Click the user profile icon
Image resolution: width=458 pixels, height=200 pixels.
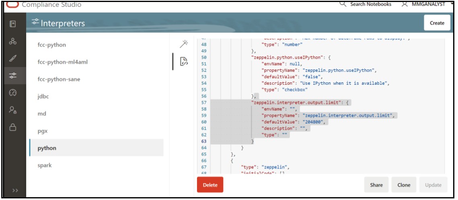(x=404, y=4)
